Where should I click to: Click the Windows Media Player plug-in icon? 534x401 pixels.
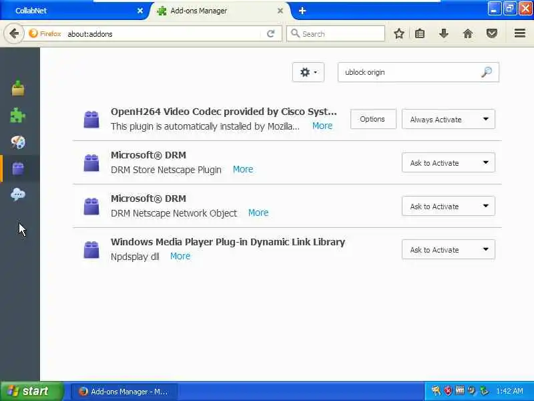pyautogui.click(x=91, y=249)
